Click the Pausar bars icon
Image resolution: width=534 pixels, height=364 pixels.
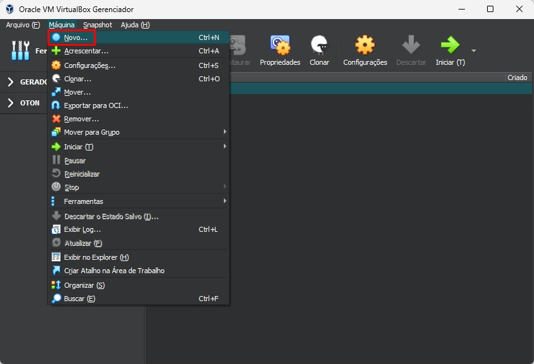[56, 160]
